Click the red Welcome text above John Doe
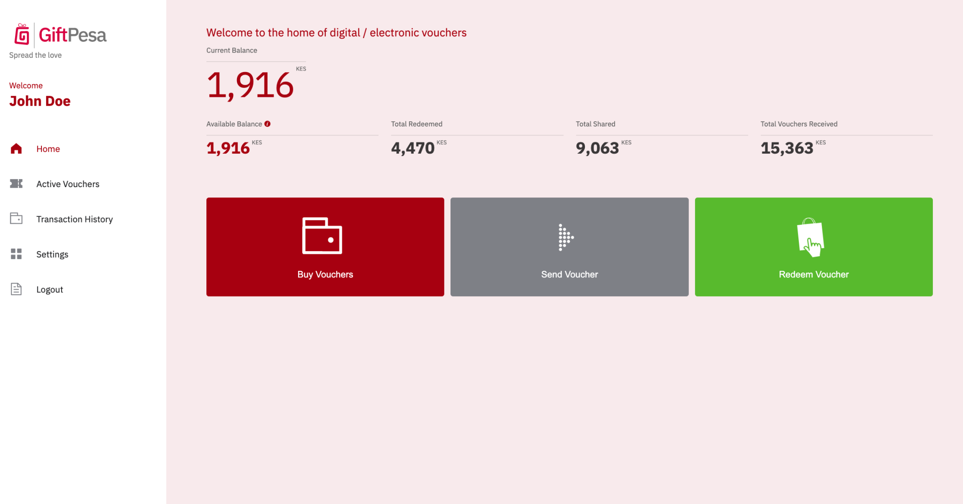The image size is (963, 504). tap(26, 86)
